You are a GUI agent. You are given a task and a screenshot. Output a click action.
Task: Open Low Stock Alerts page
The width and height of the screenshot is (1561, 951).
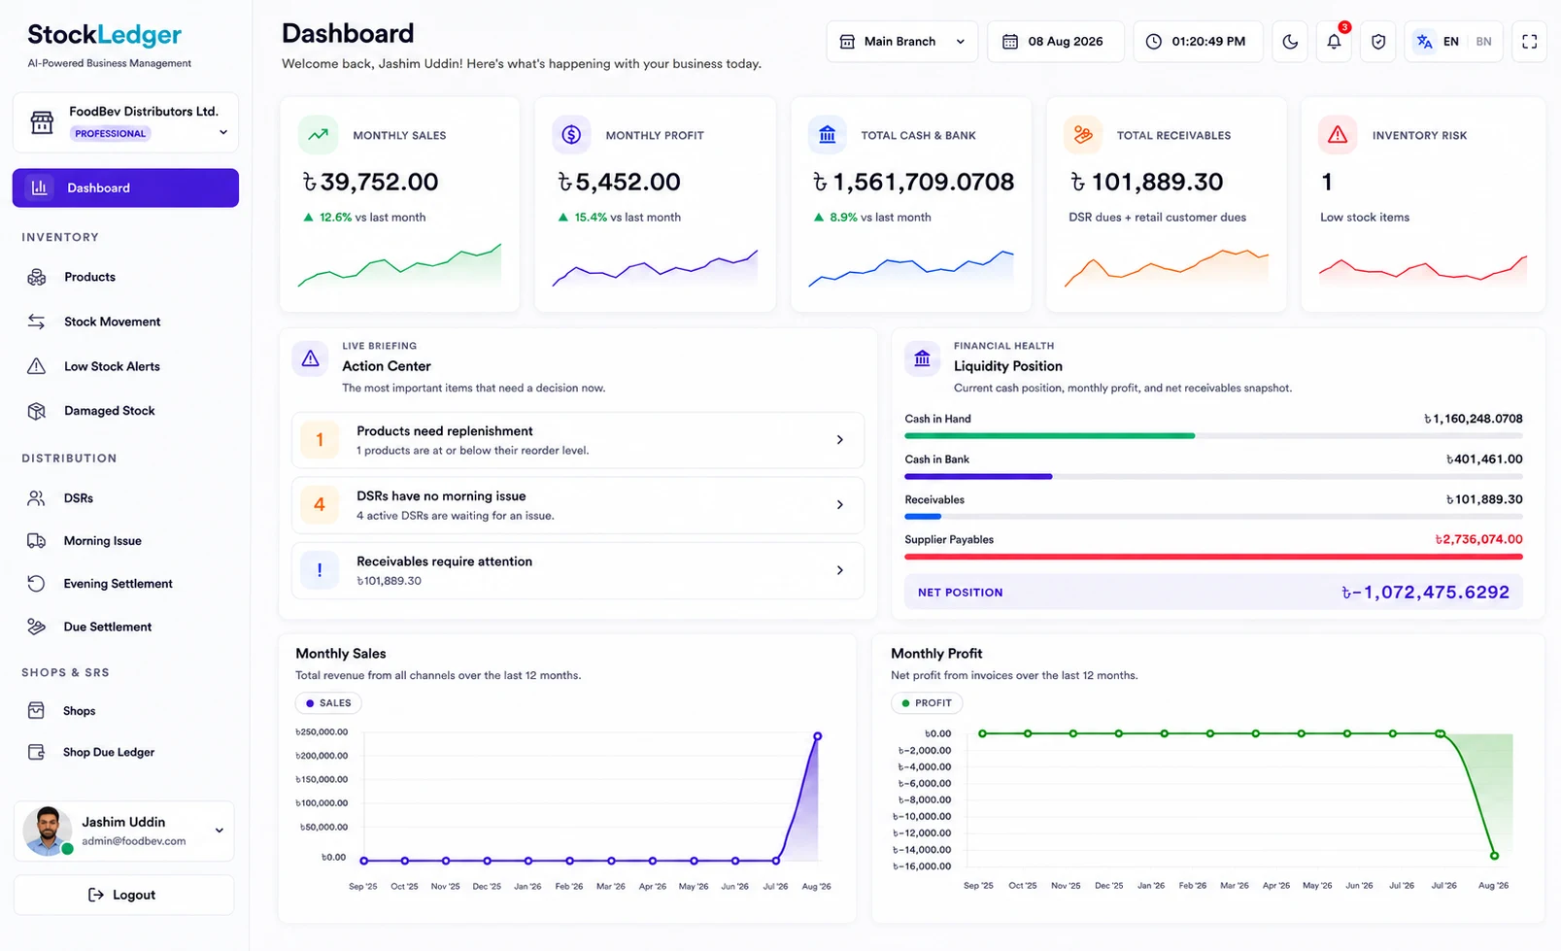pos(112,366)
